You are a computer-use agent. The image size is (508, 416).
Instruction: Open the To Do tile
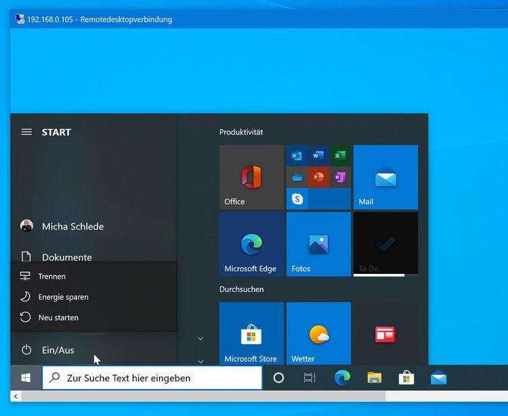386,244
